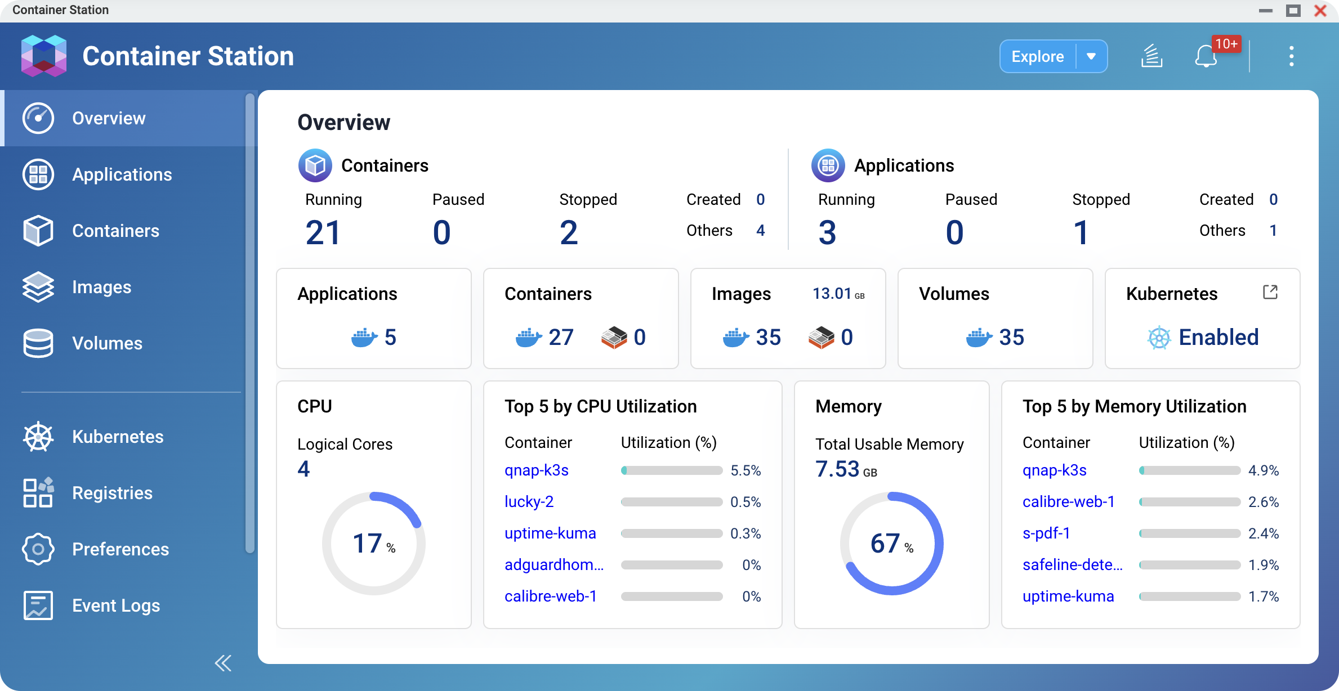The height and width of the screenshot is (691, 1339).
Task: Open calibre-web-1 link in CPU list
Action: (551, 596)
